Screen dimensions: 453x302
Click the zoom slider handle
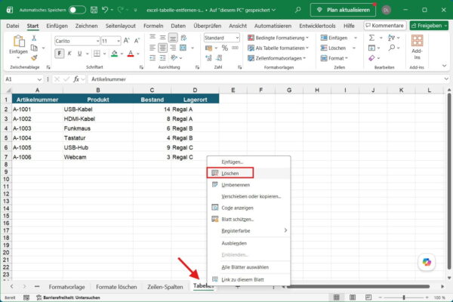click(x=404, y=297)
